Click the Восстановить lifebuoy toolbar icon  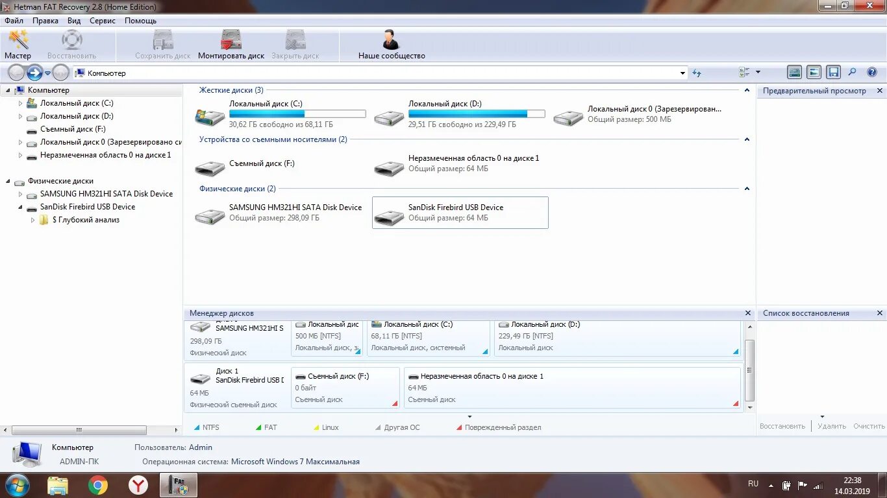[x=71, y=45]
